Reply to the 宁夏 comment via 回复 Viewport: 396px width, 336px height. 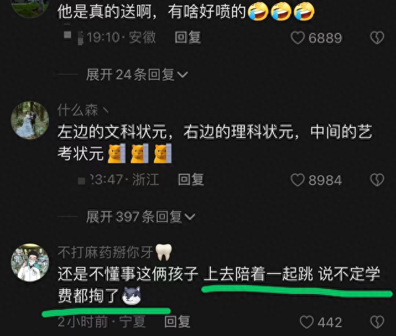178,322
